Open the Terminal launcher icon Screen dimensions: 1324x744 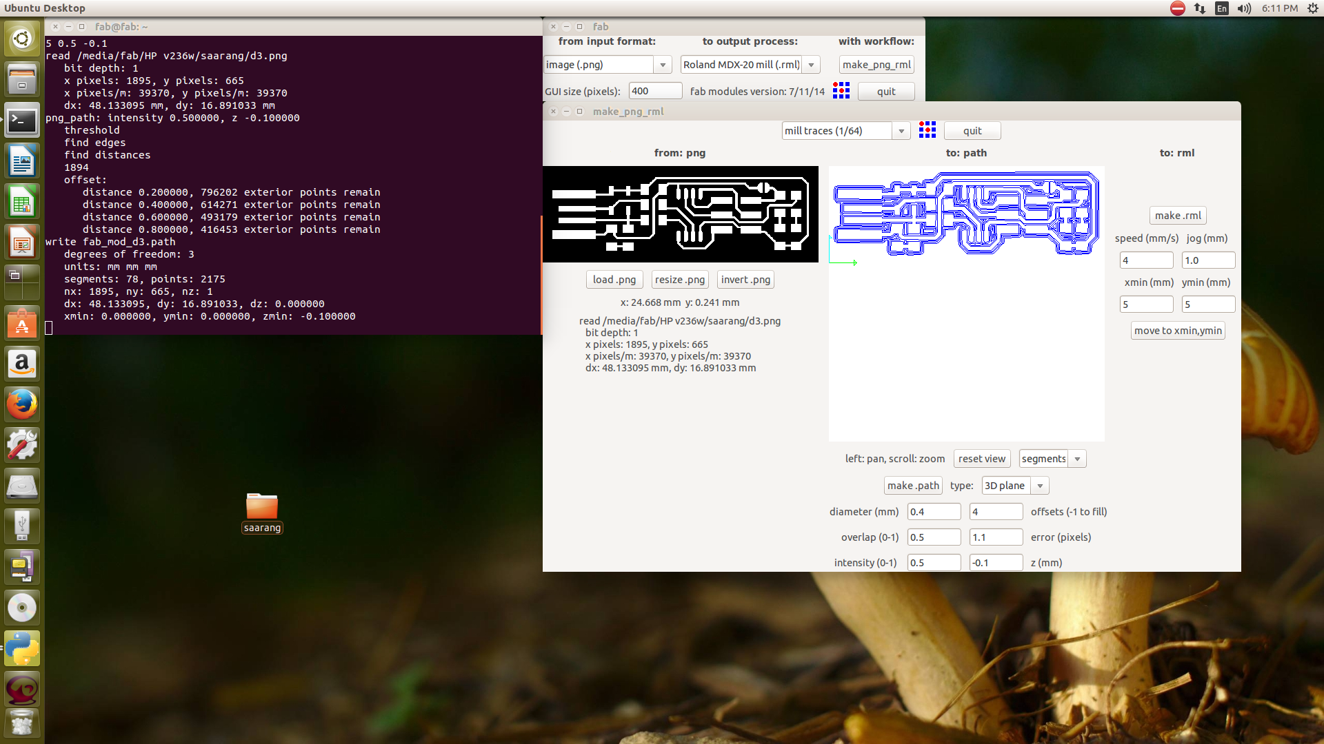coord(22,121)
